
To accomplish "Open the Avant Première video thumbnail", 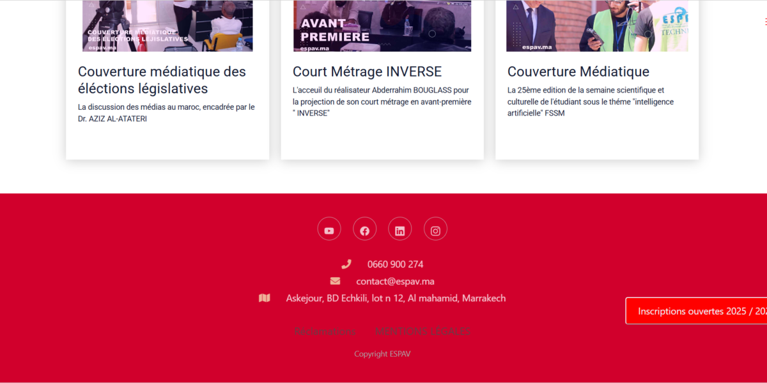I will point(382,26).
